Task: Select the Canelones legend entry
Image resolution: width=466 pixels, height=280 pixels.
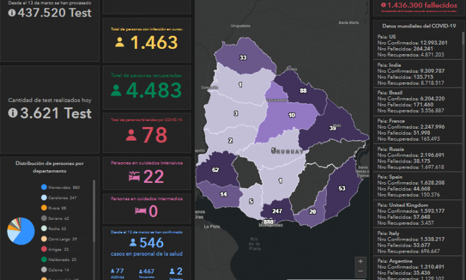Action: click(61, 198)
